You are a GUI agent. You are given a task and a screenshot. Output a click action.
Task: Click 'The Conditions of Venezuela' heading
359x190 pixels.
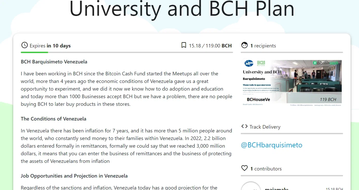point(54,119)
